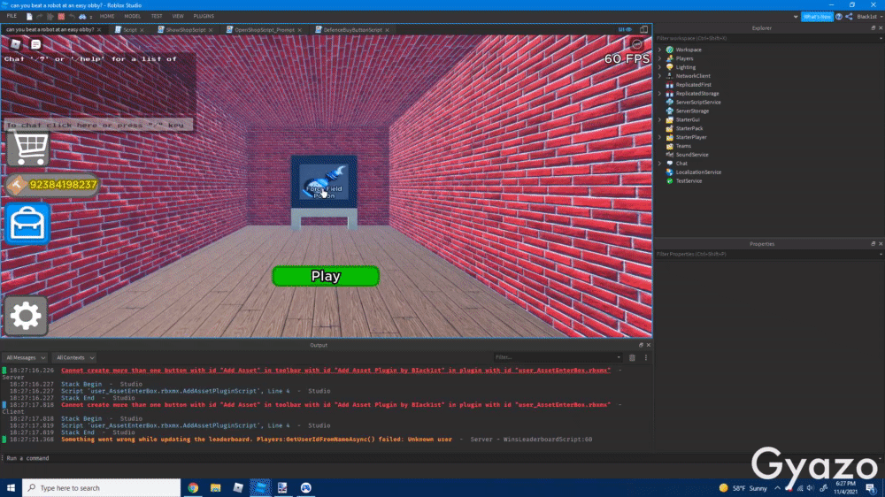885x497 pixels.
Task: Expand the Chat tree arrow
Action: coord(659,164)
